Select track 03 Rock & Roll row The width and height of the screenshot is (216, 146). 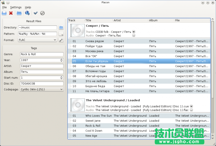pos(93,126)
